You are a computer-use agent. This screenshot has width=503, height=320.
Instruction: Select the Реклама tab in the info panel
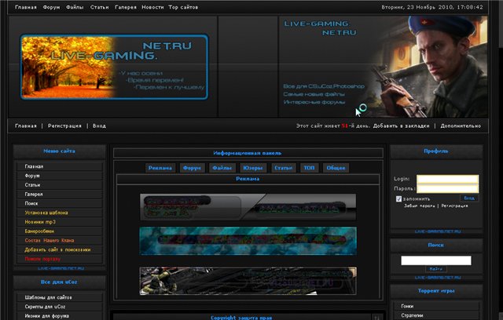point(160,168)
